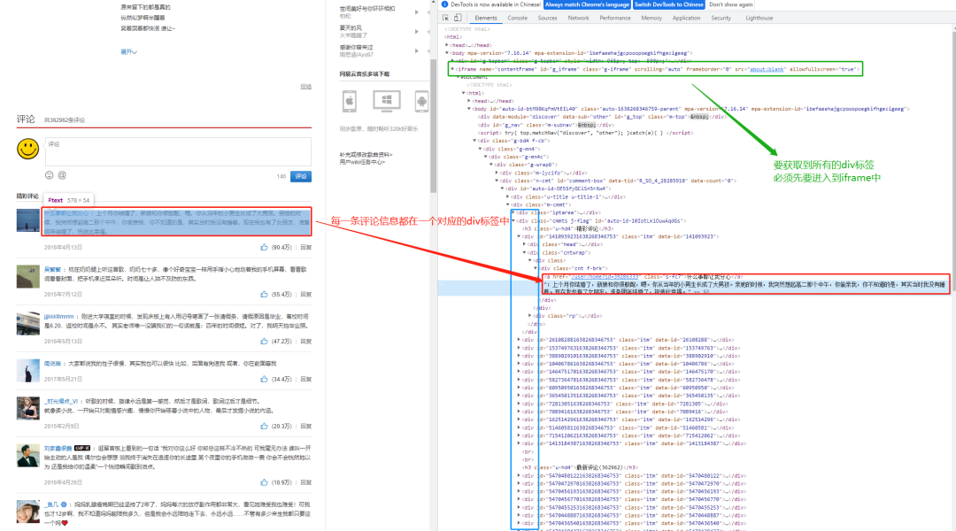Image resolution: width=956 pixels, height=531 pixels.
Task: Open avatar of commenter jjkkdllmmm
Action: (27, 323)
